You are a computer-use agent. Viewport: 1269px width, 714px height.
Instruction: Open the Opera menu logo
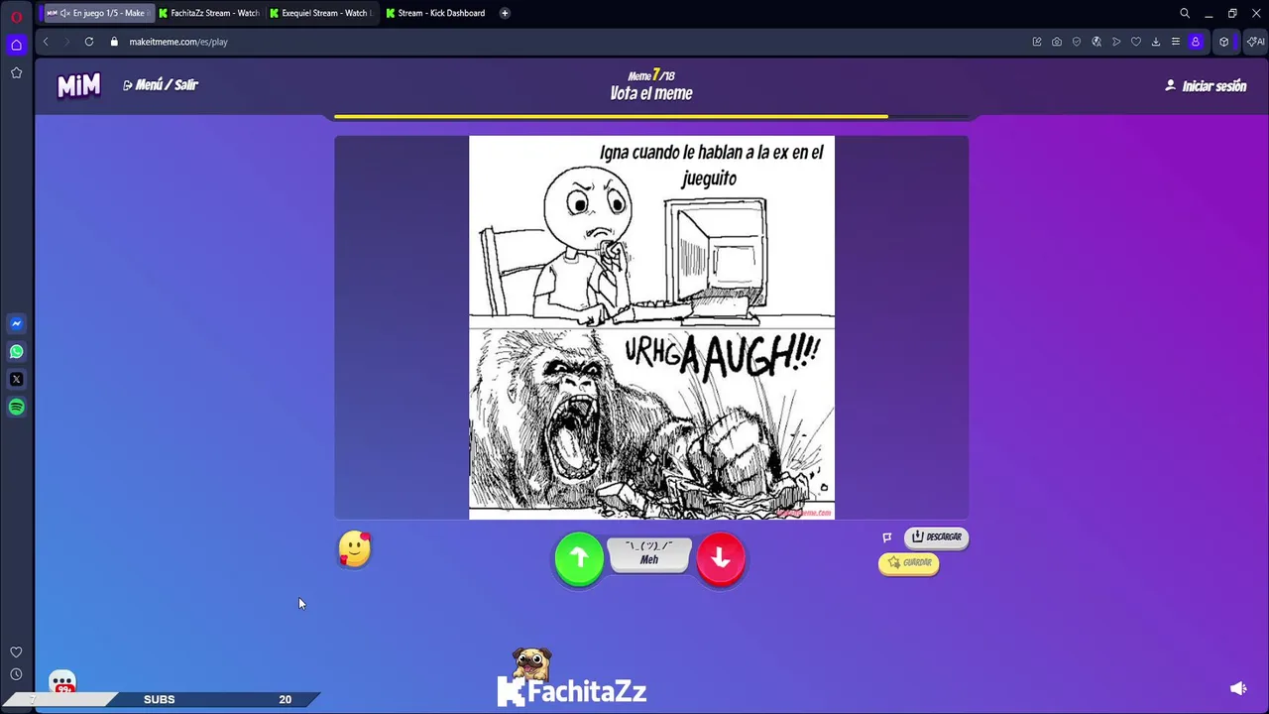(x=16, y=17)
